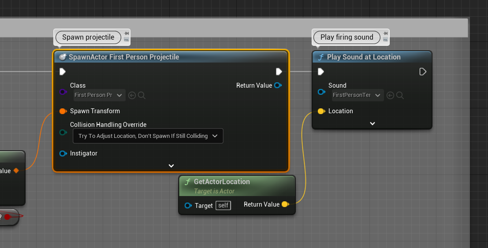Toggle Play firing sound bubble visibility
The image size is (488, 248).
tap(385, 40)
